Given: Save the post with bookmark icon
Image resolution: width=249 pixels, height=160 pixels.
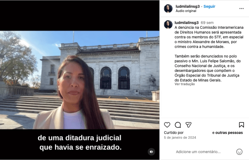Looking at the screenshot, I should coord(241,125).
